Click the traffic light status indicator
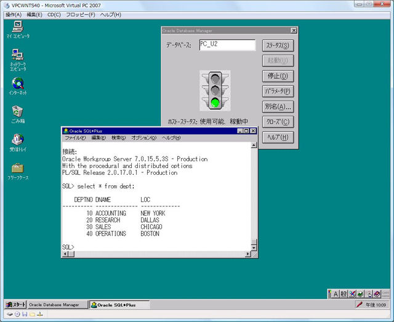The width and height of the screenshot is (394, 322). pyautogui.click(x=215, y=91)
